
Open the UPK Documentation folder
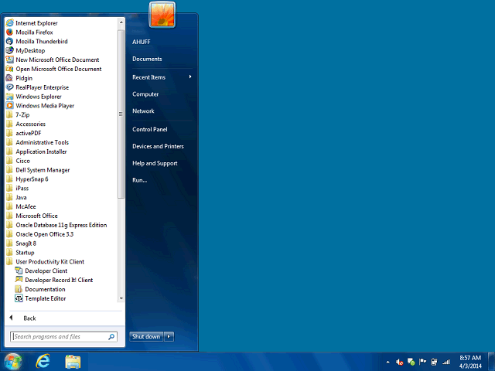pyautogui.click(x=45, y=289)
